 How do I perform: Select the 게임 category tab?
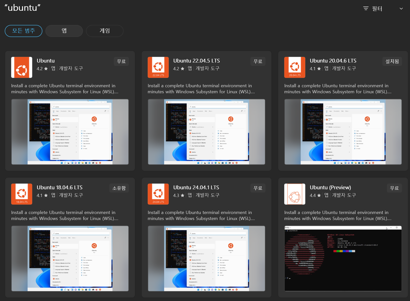tap(105, 31)
